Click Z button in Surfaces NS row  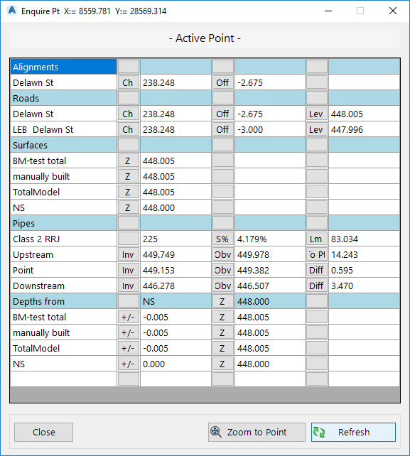click(129, 207)
